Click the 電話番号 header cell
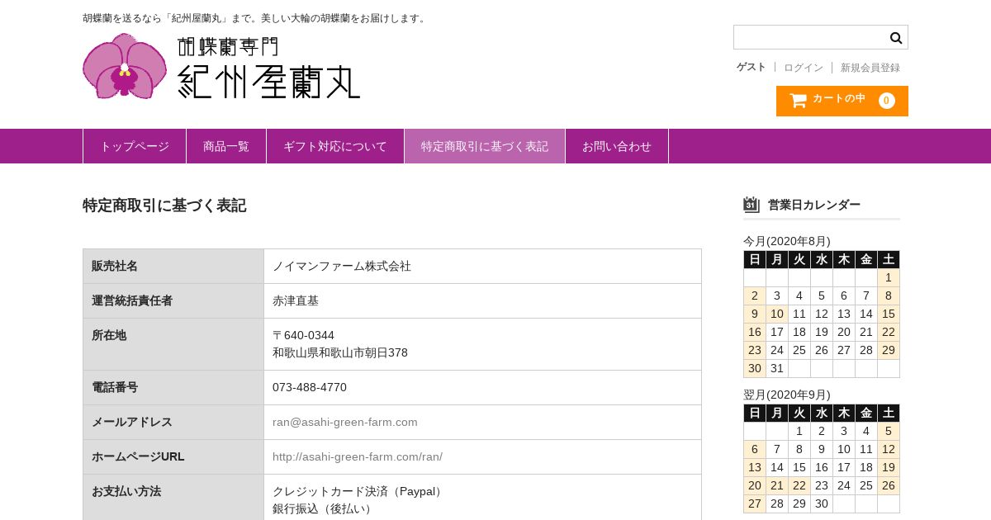 [x=173, y=387]
